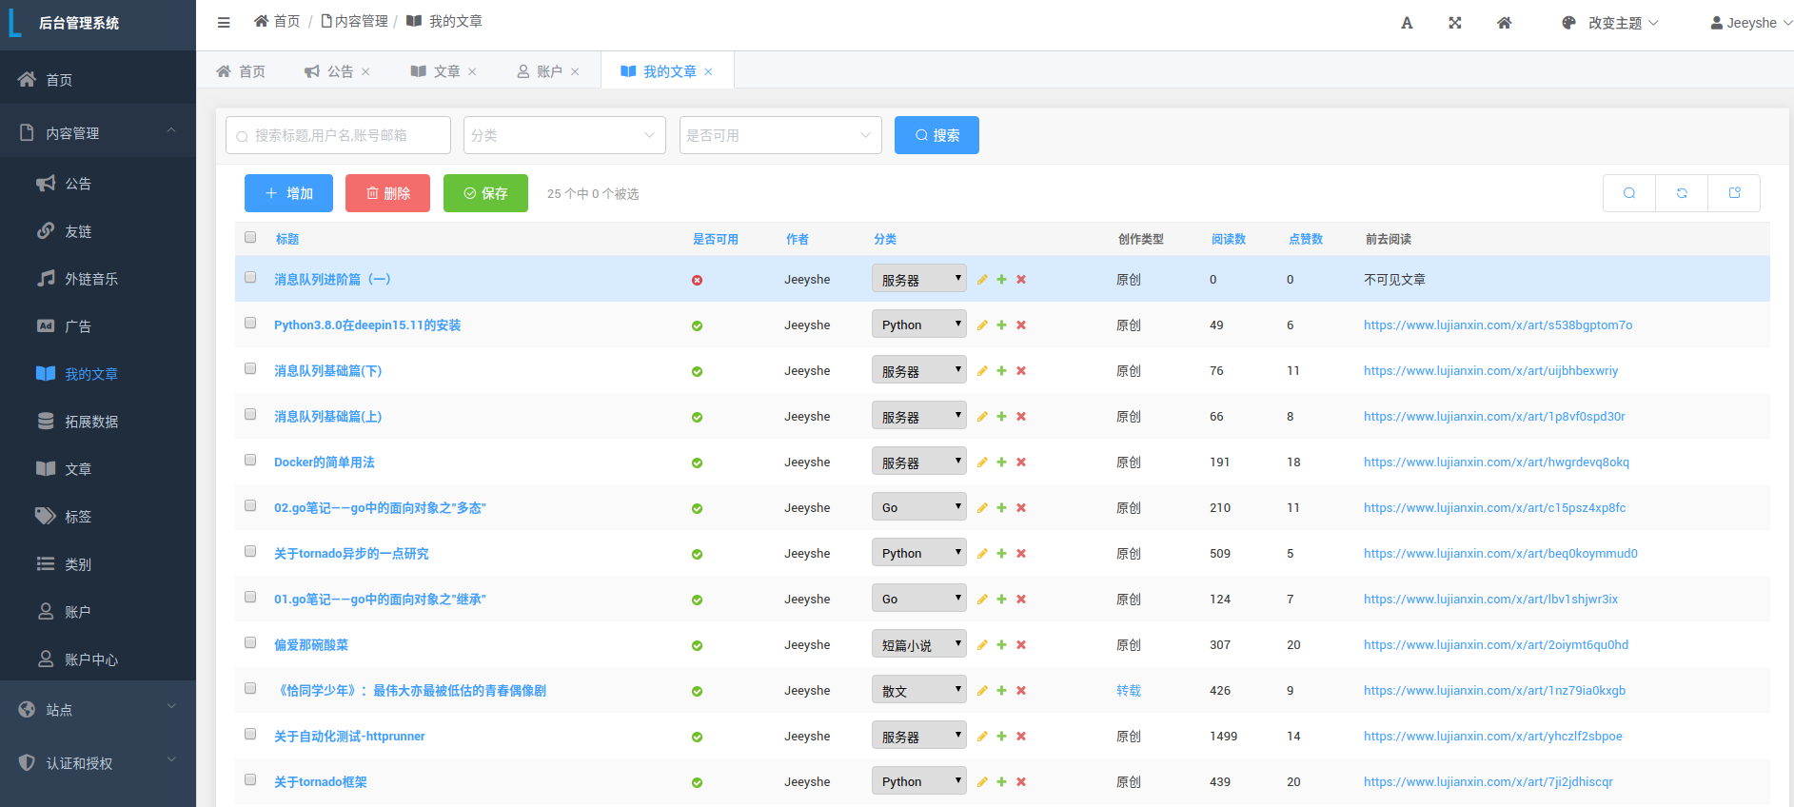
Task: Click green available status icon for Docker的简单用法
Action: tap(697, 463)
